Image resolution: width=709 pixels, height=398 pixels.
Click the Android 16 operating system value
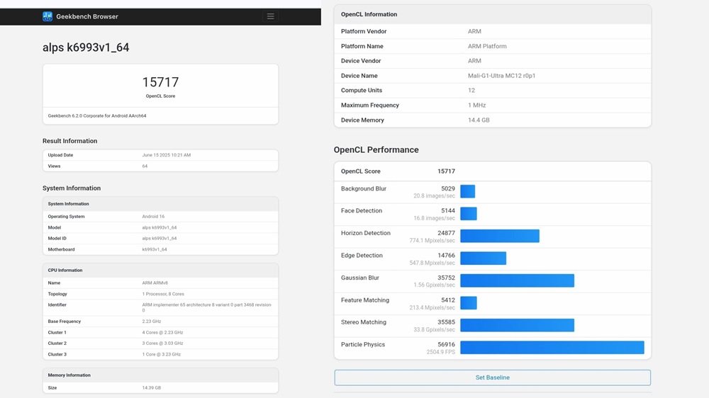pyautogui.click(x=153, y=217)
